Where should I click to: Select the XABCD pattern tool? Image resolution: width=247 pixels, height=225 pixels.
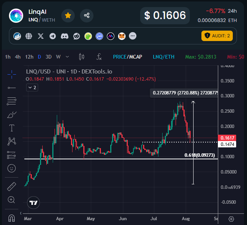(x=12, y=141)
